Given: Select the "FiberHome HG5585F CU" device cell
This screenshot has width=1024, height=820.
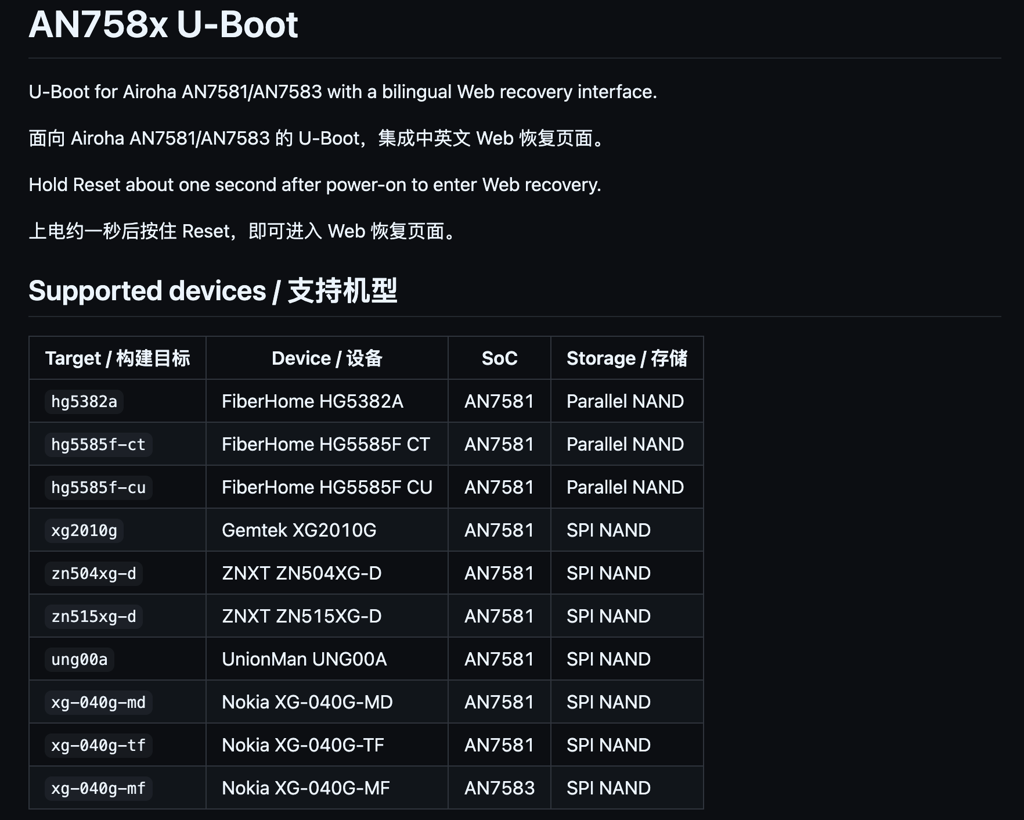Looking at the screenshot, I should coord(327,487).
